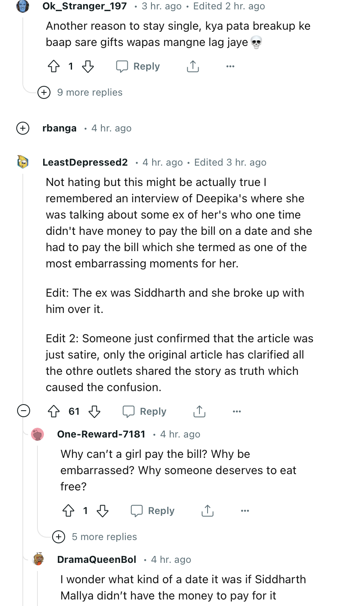Open more options on LeastDepressed2's comment
This screenshot has width=337, height=606.
coord(237,411)
